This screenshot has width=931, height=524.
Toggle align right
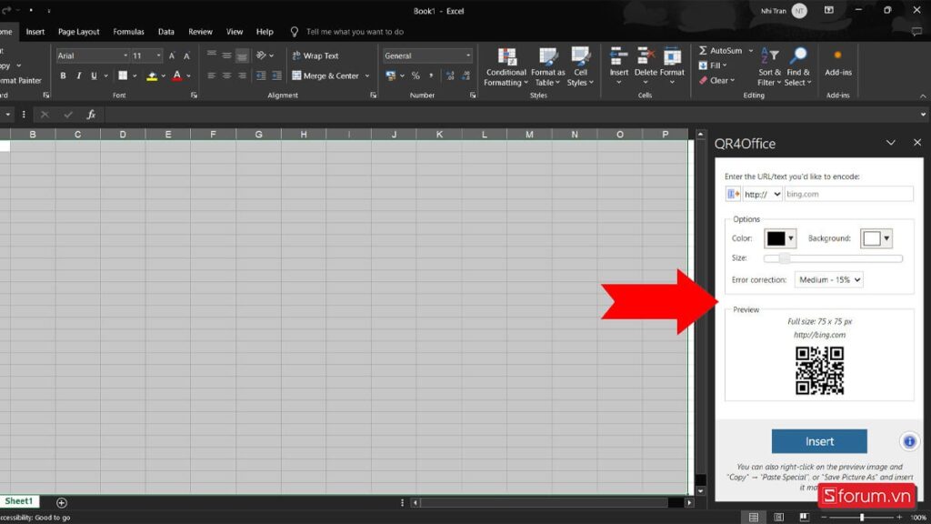click(242, 76)
